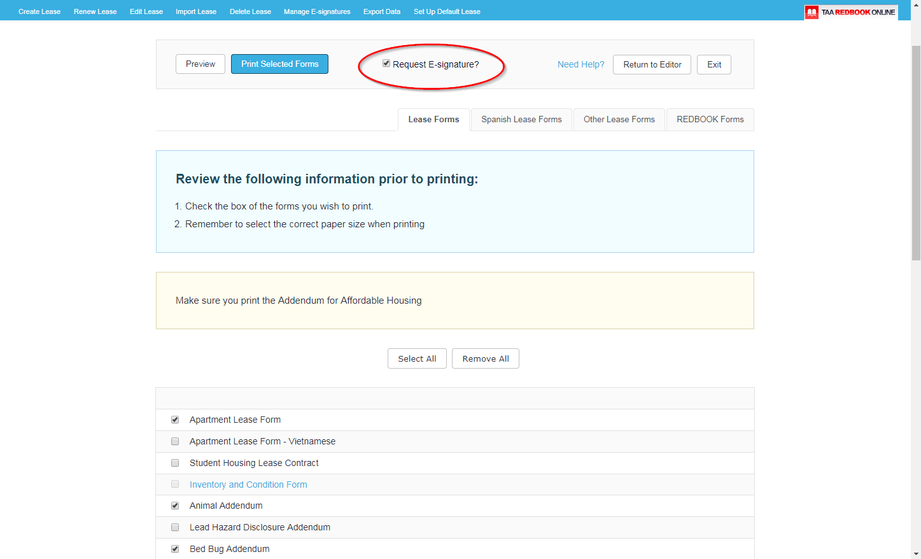
Task: Click the Print Selected Forms button
Action: tap(279, 64)
